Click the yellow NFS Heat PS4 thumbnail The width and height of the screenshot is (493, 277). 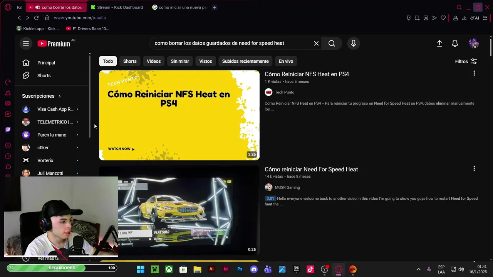(179, 115)
